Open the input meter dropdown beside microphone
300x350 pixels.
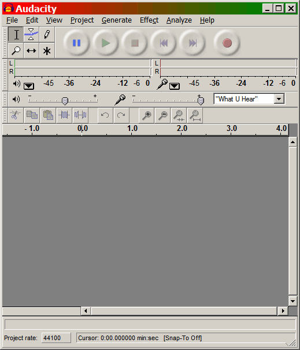click(x=175, y=86)
